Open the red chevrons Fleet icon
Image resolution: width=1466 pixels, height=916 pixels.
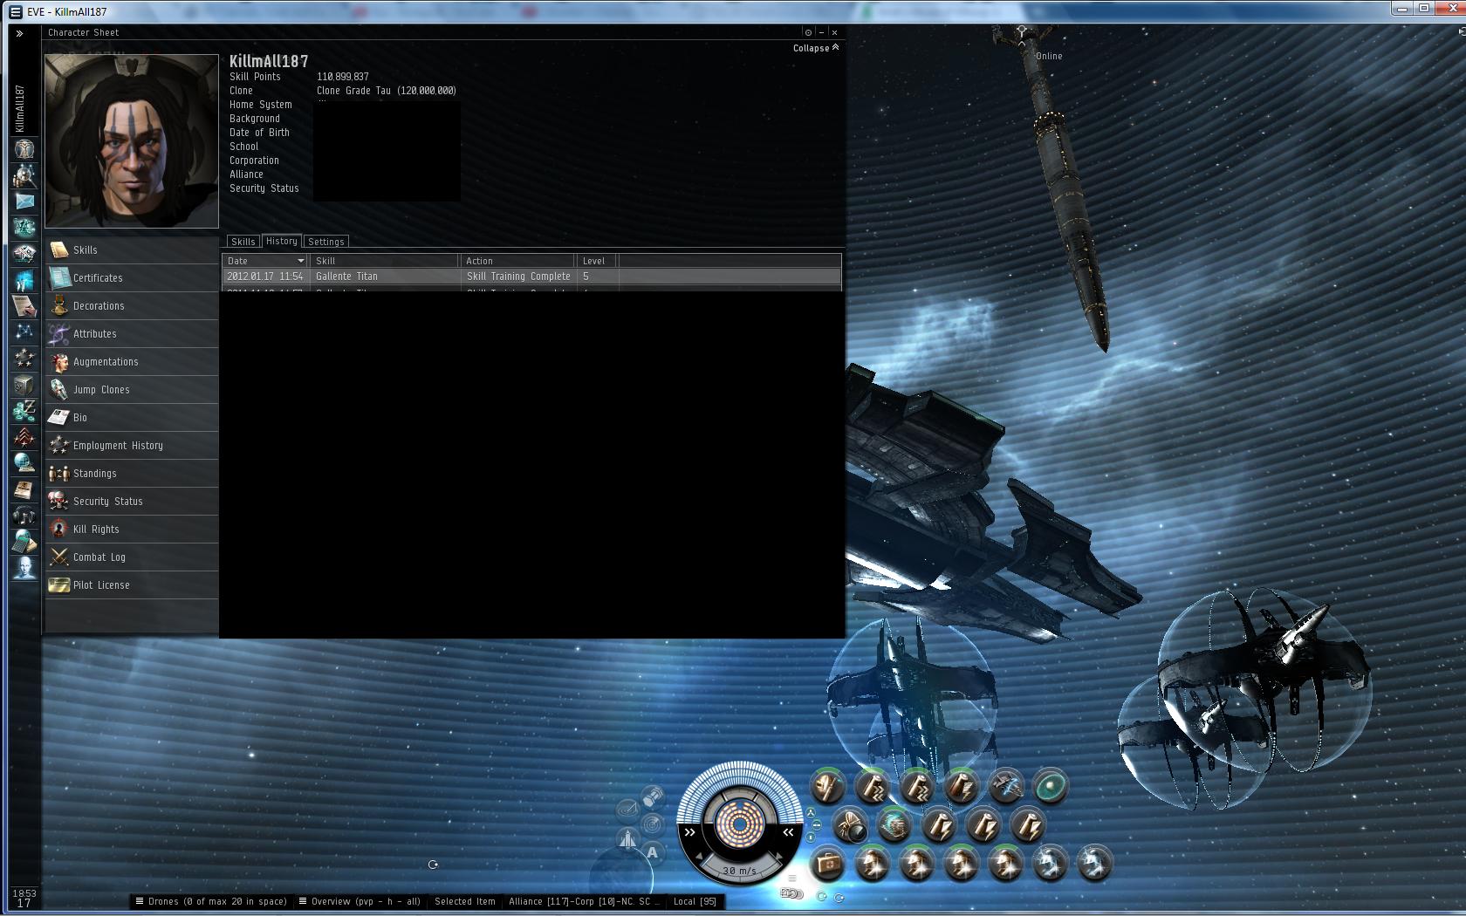coord(24,437)
